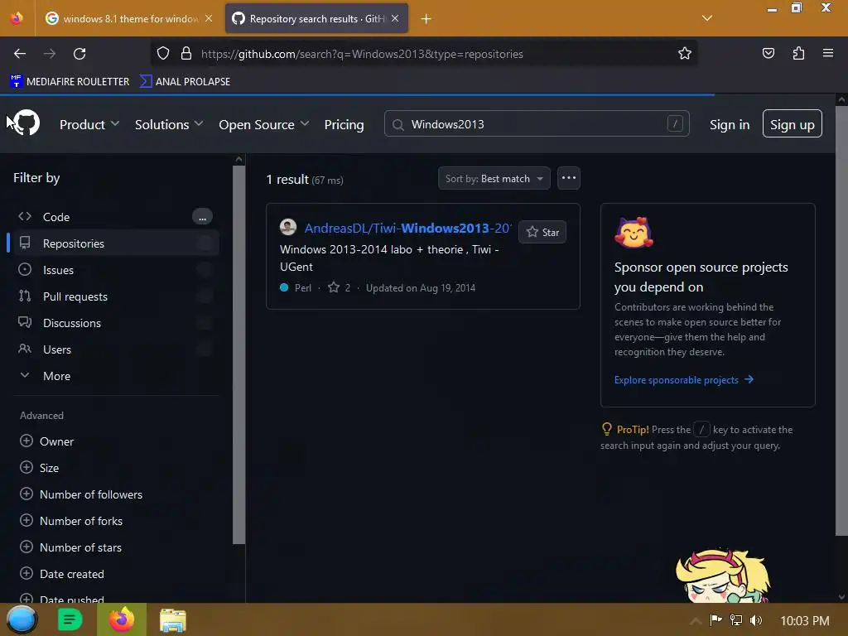This screenshot has height=636, width=848.
Task: Add Date created filter
Action: [x=61, y=574]
